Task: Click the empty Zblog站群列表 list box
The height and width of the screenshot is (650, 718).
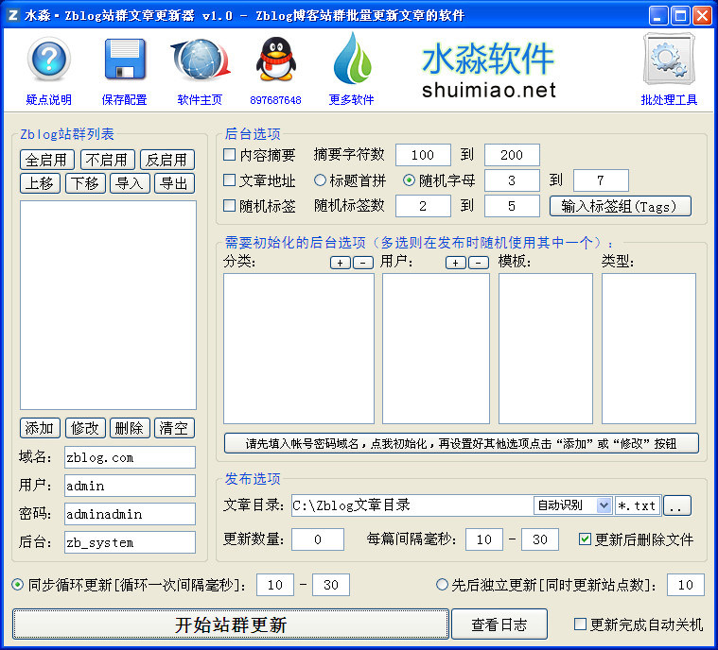Action: tap(108, 305)
